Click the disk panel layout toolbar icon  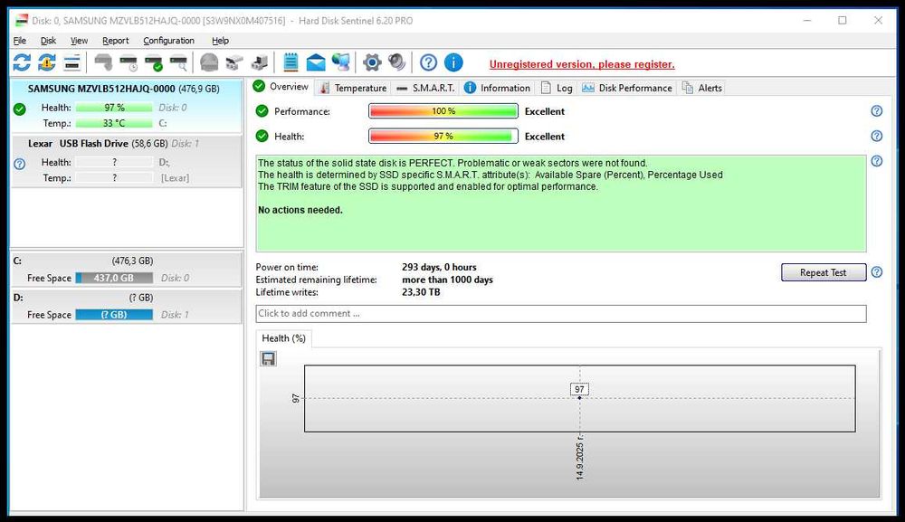point(72,62)
